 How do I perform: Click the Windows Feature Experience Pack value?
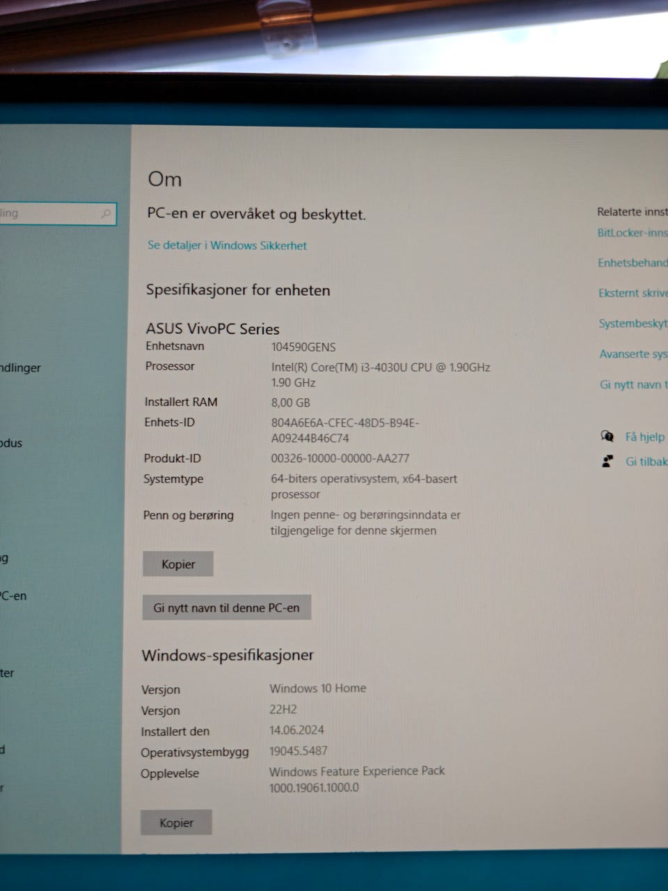357,779
